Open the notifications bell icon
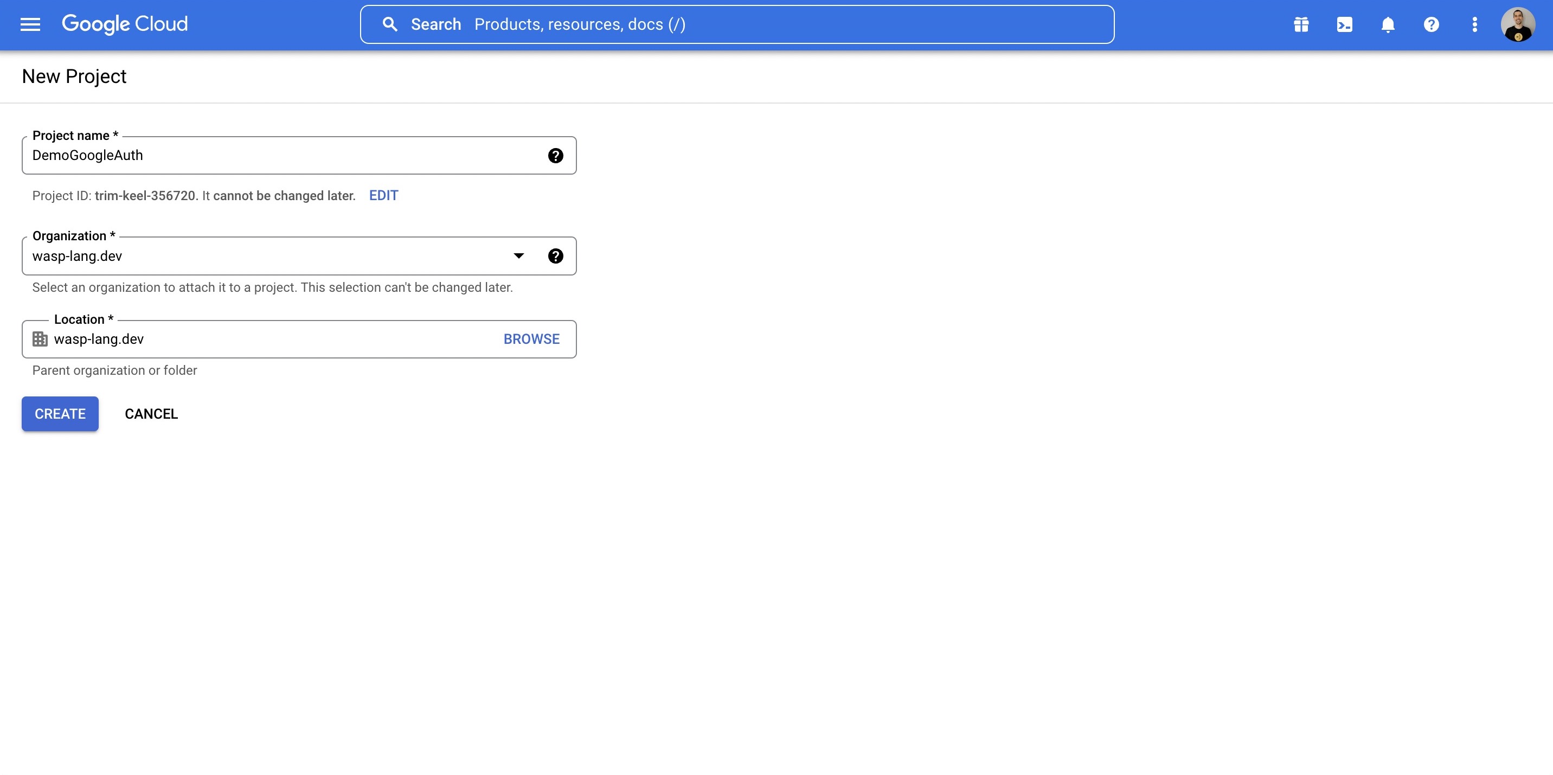The width and height of the screenshot is (1553, 775). (1388, 25)
